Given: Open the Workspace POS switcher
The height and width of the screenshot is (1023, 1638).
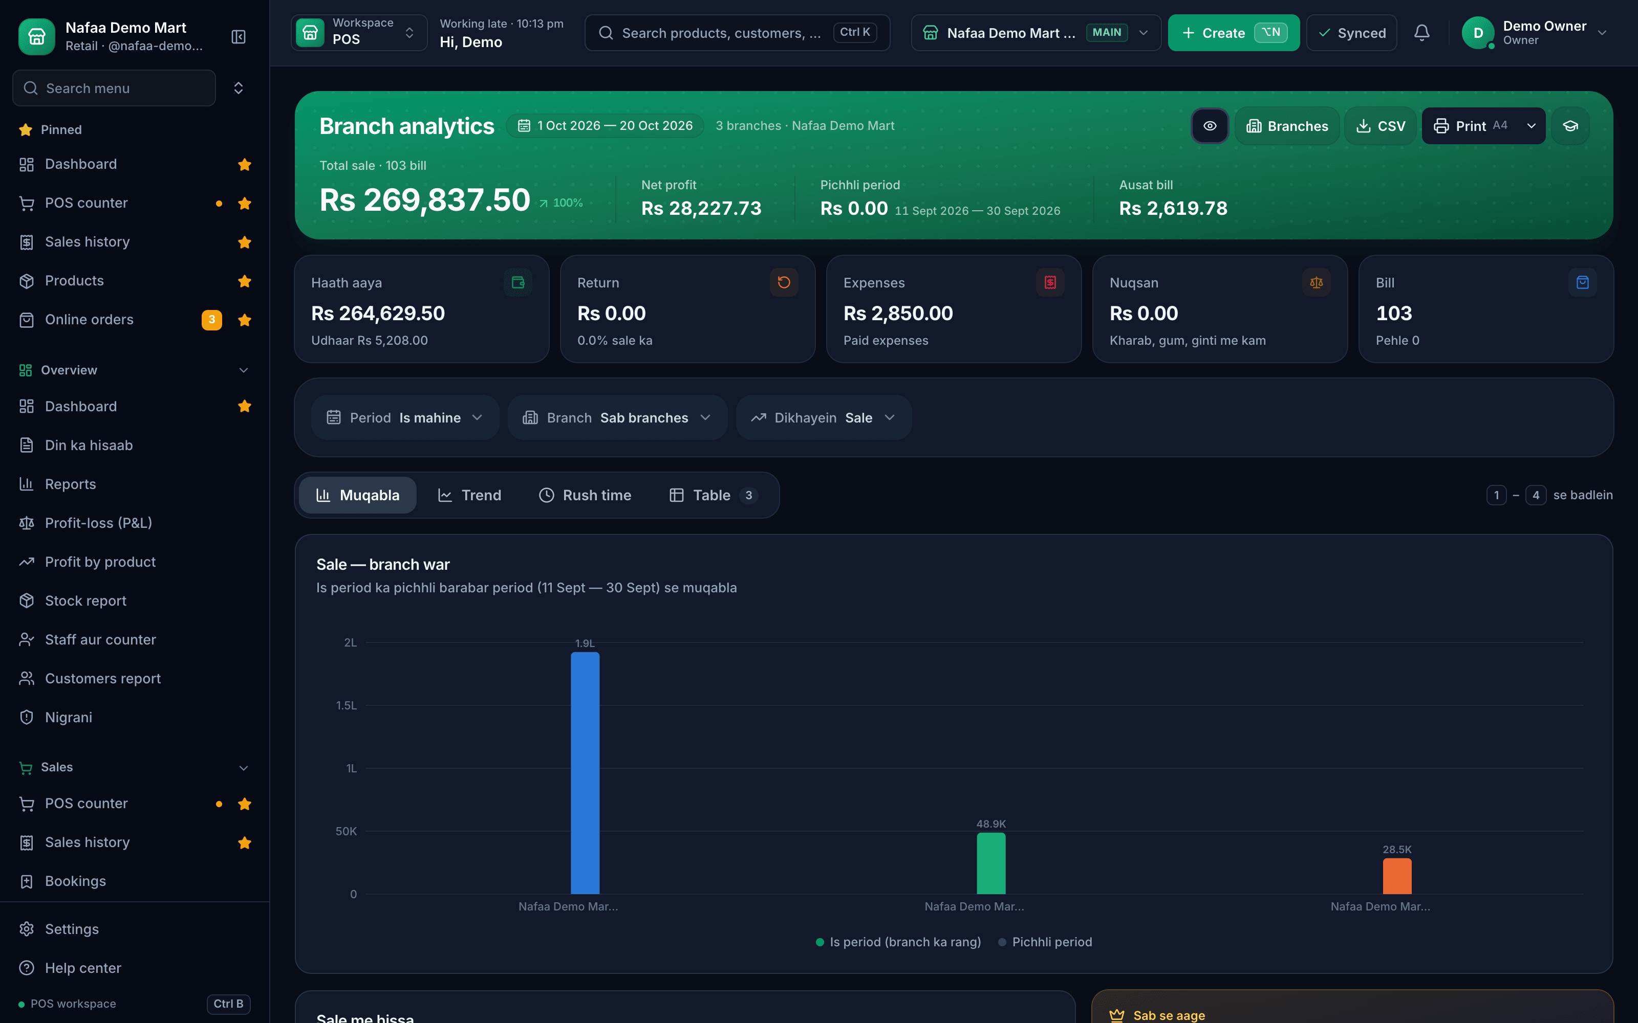Looking at the screenshot, I should click(359, 32).
